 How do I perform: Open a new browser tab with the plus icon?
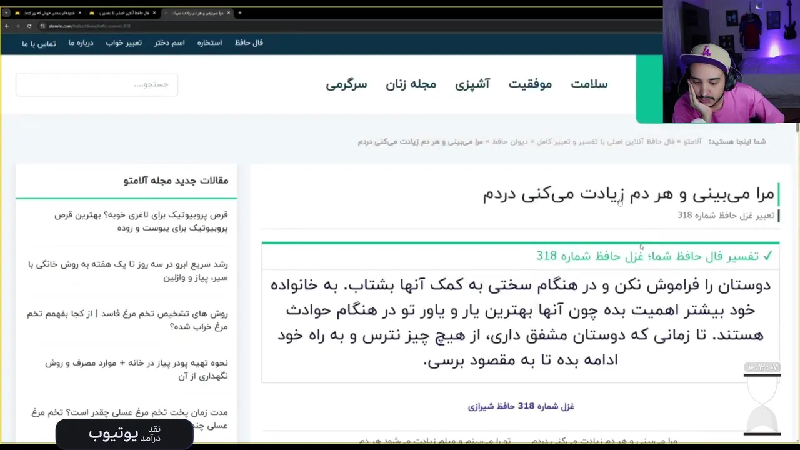pos(239,12)
